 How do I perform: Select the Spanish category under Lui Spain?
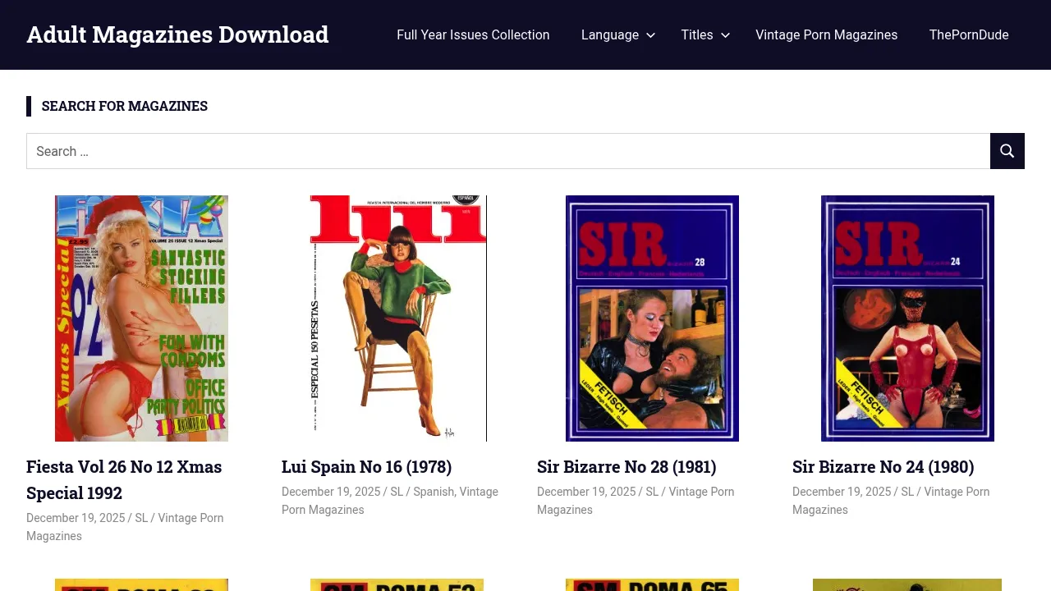pyautogui.click(x=434, y=492)
